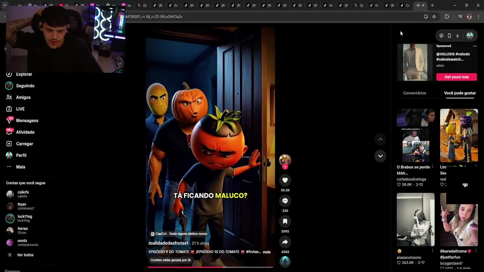This screenshot has width=484, height=272.
Task: Mute the active tab speaker icon
Action: (418, 5)
